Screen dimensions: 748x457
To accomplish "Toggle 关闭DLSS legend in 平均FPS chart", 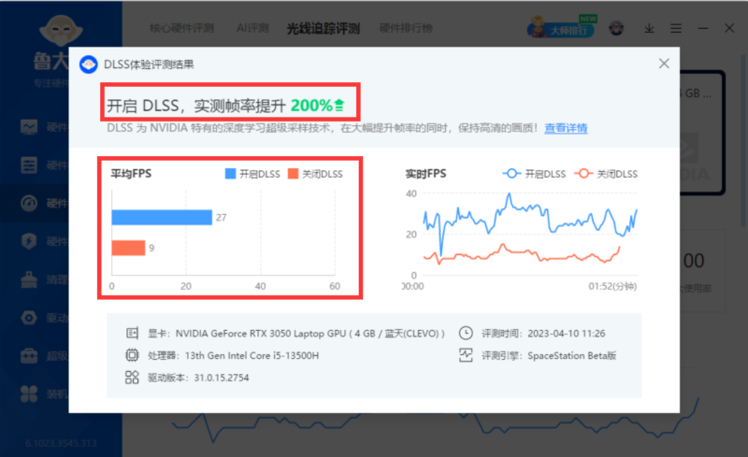I will pos(315,174).
